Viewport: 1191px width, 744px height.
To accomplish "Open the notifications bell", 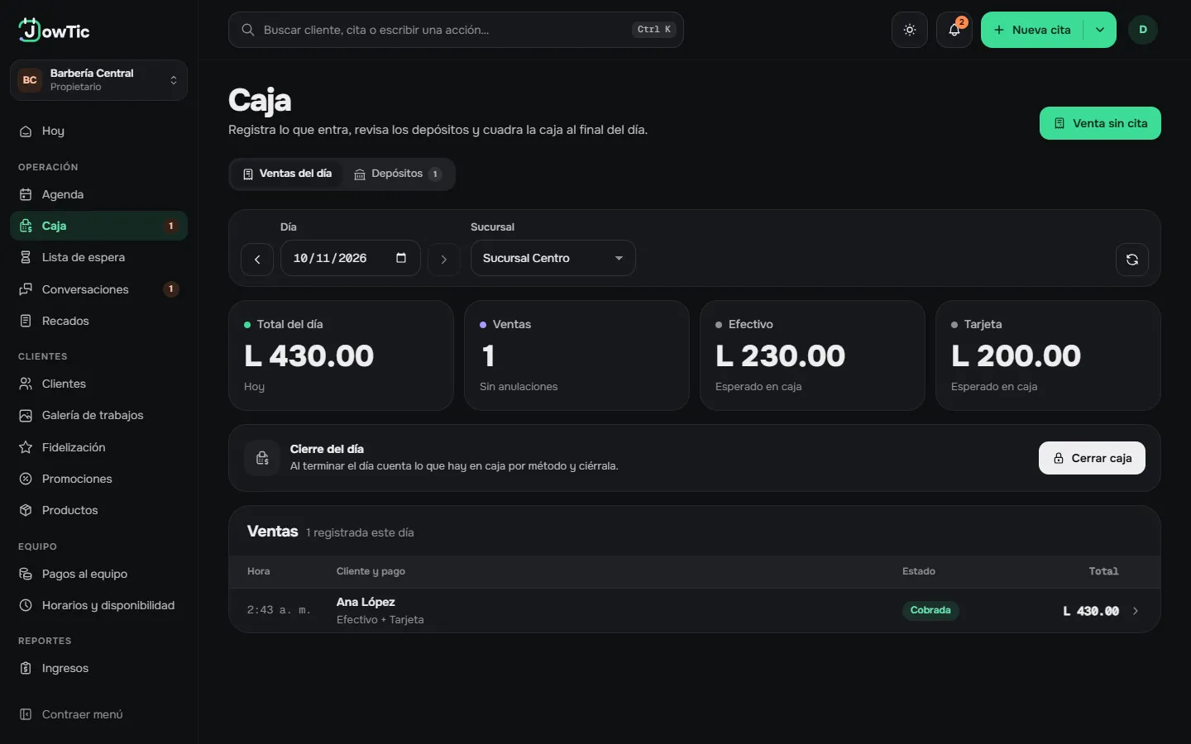I will 954,30.
